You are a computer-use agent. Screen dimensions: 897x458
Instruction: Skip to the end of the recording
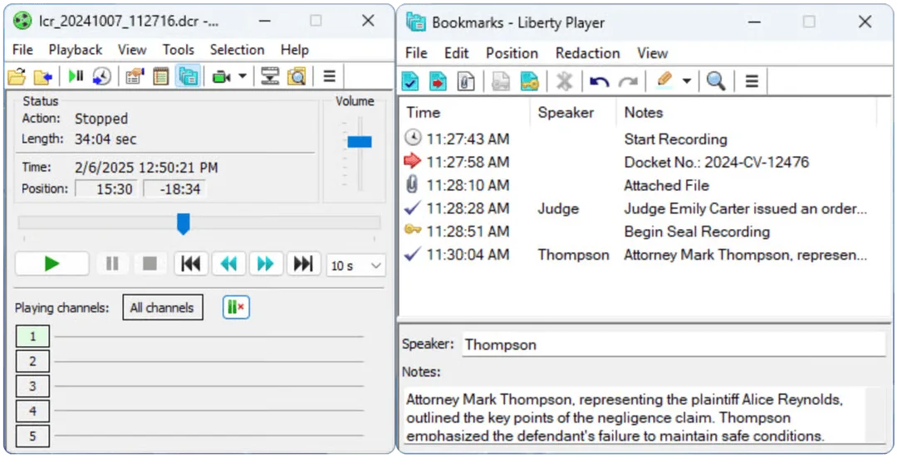click(303, 264)
